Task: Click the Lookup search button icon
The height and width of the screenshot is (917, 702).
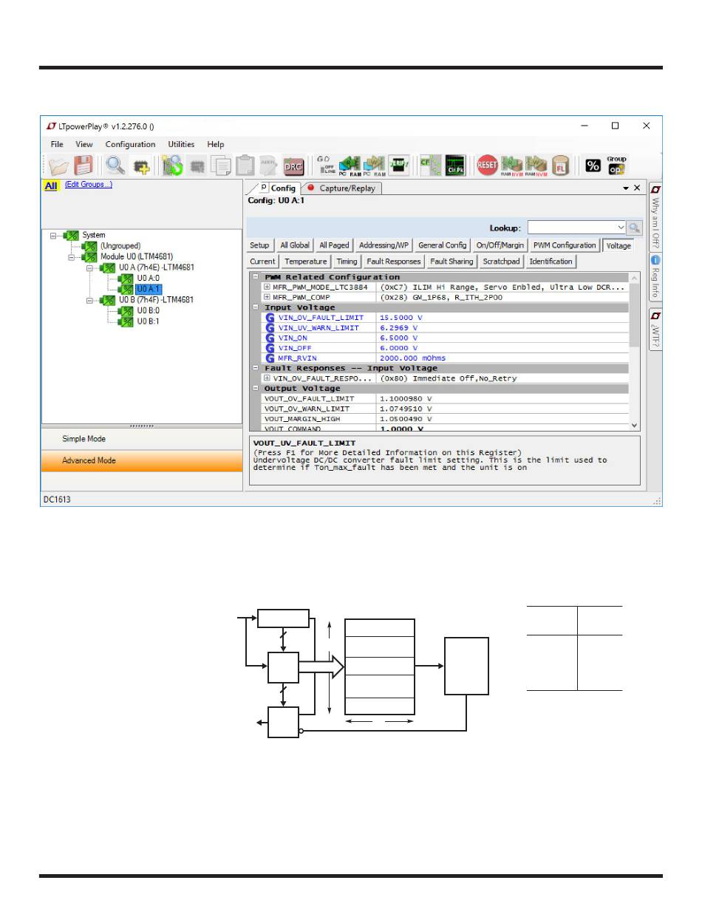Action: click(634, 228)
